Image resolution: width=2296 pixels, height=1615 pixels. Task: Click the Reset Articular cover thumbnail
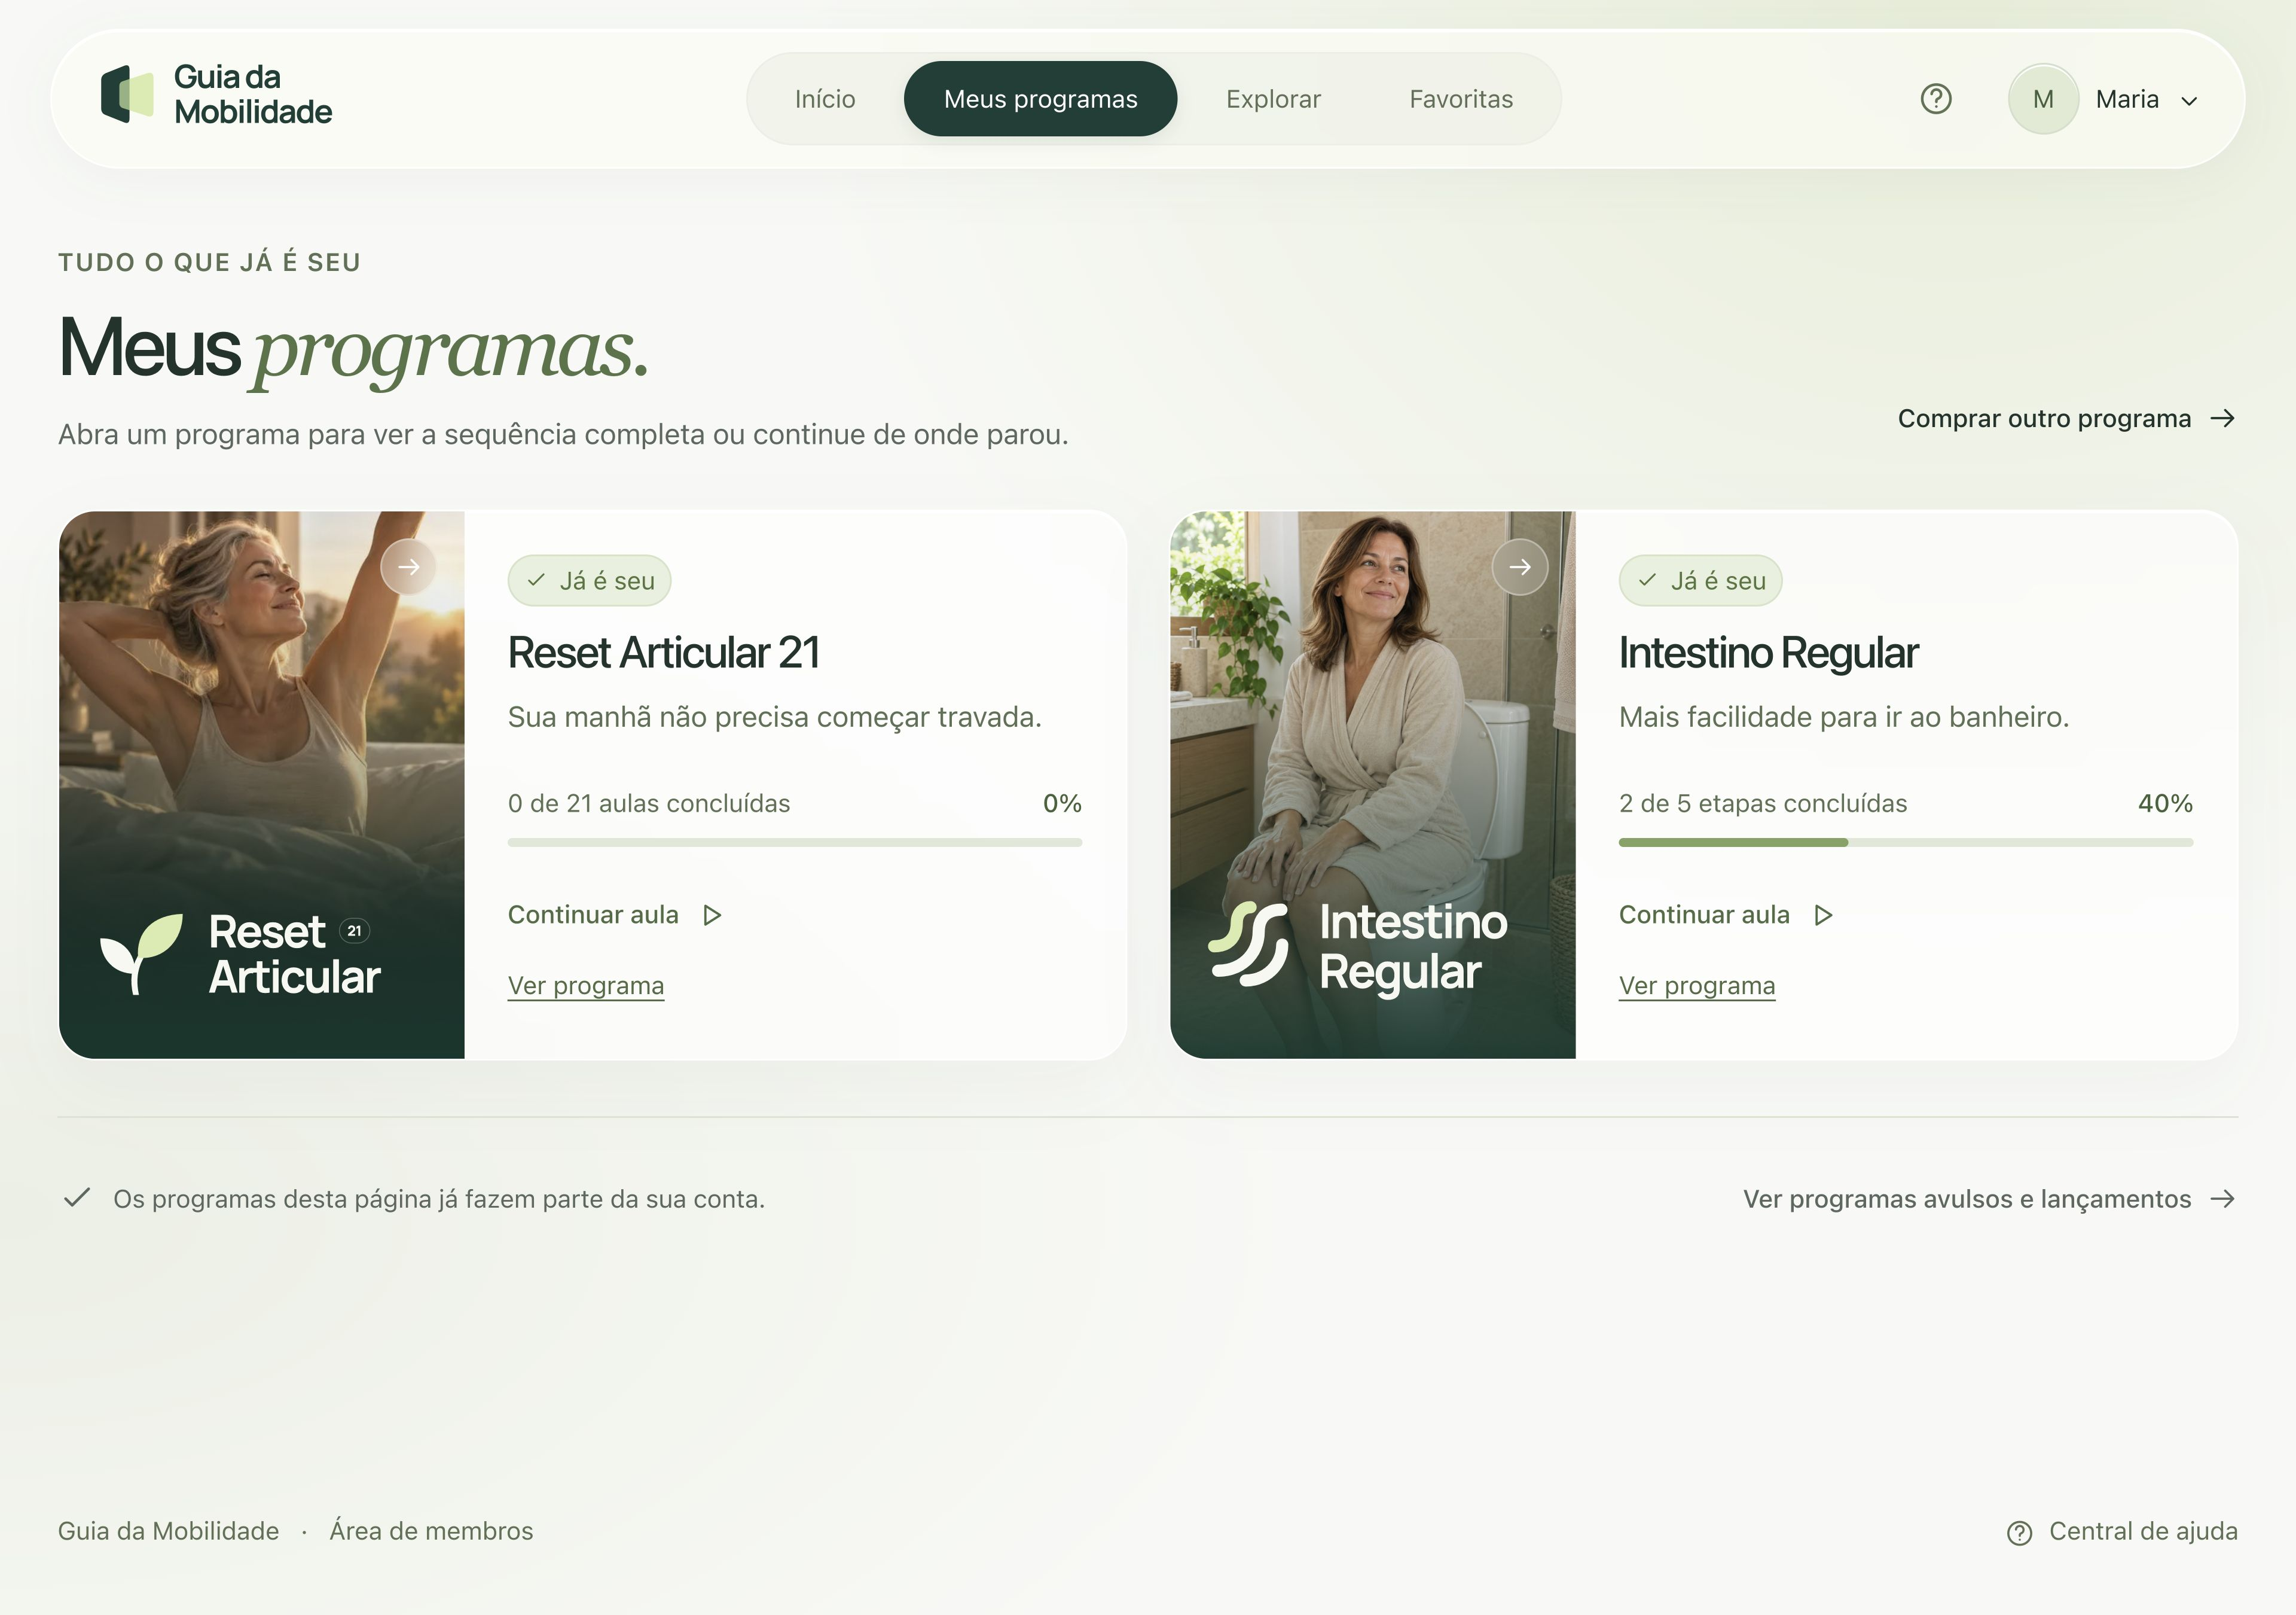[262, 785]
